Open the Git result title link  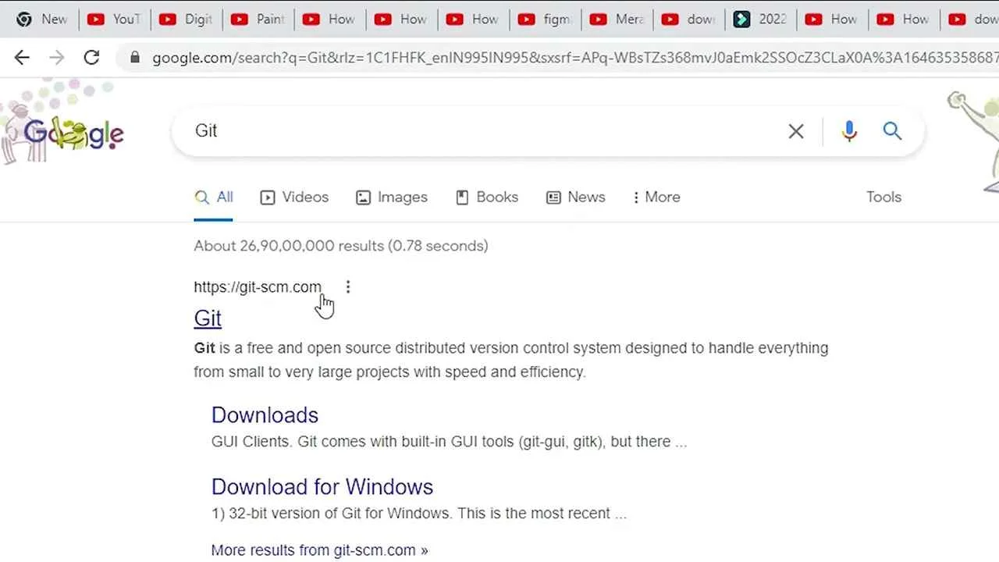tap(208, 318)
